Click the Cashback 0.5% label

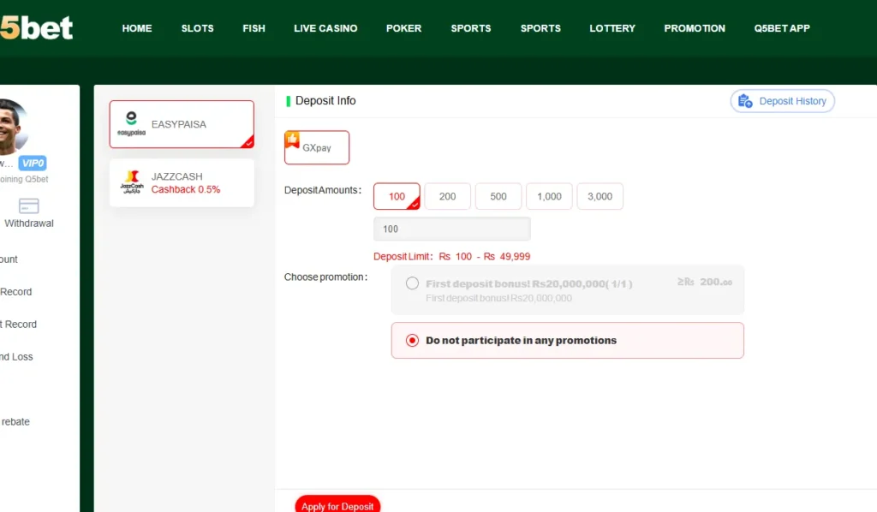[186, 189]
